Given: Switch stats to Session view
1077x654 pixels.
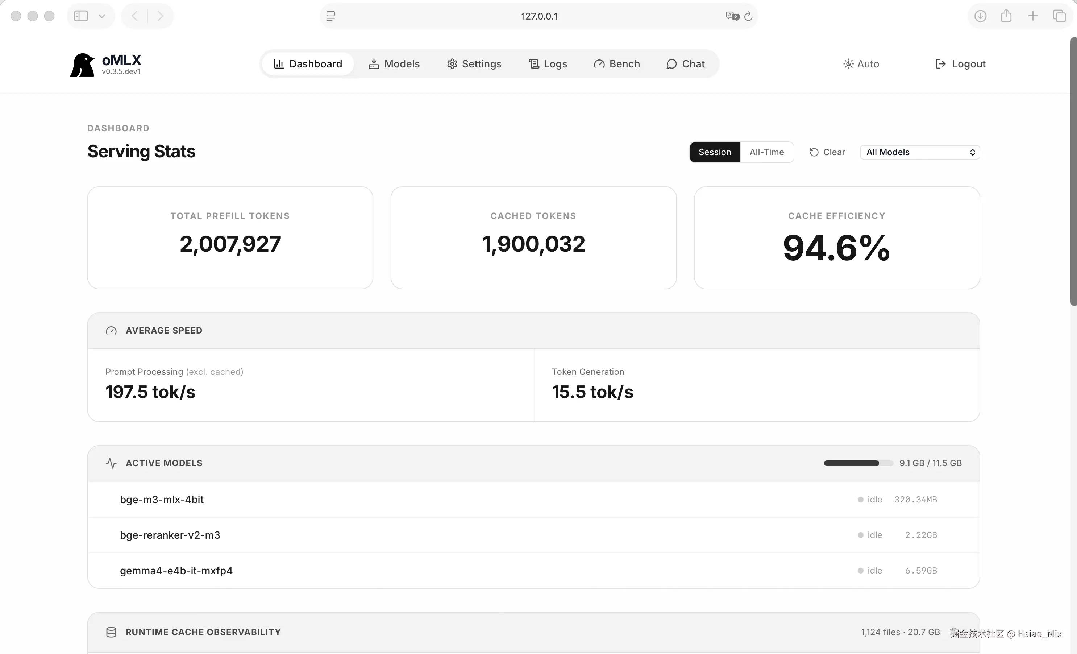Looking at the screenshot, I should (715, 152).
